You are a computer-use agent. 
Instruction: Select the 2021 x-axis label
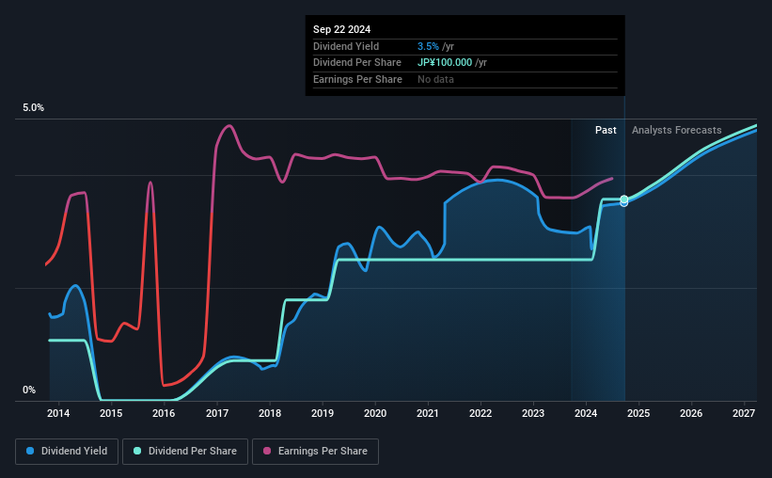(x=427, y=413)
